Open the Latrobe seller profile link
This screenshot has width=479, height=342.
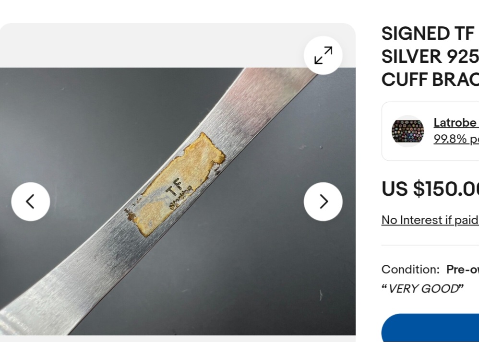[456, 123]
